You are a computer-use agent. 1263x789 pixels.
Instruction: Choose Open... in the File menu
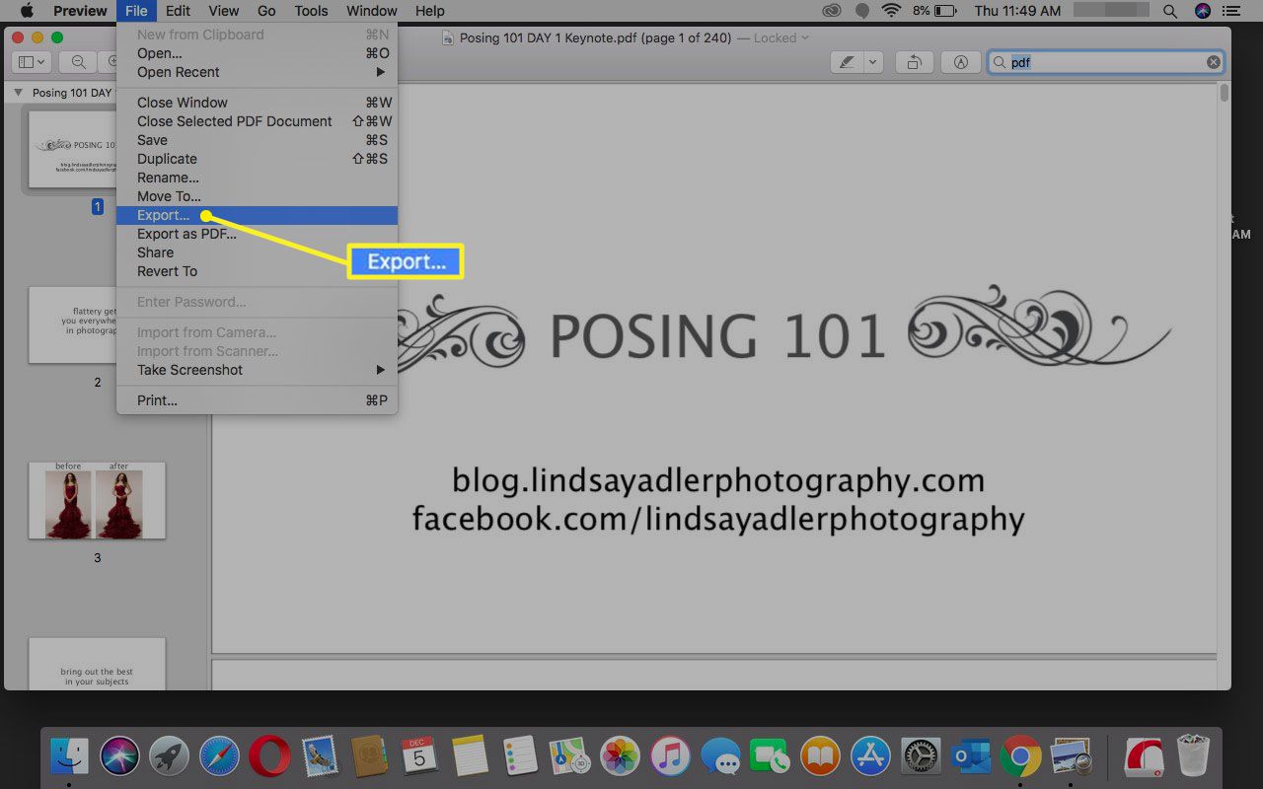(x=257, y=53)
